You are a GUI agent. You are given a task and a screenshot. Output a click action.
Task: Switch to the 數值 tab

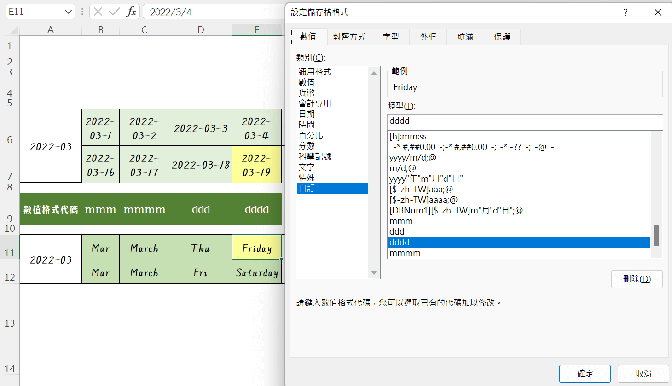coord(308,37)
